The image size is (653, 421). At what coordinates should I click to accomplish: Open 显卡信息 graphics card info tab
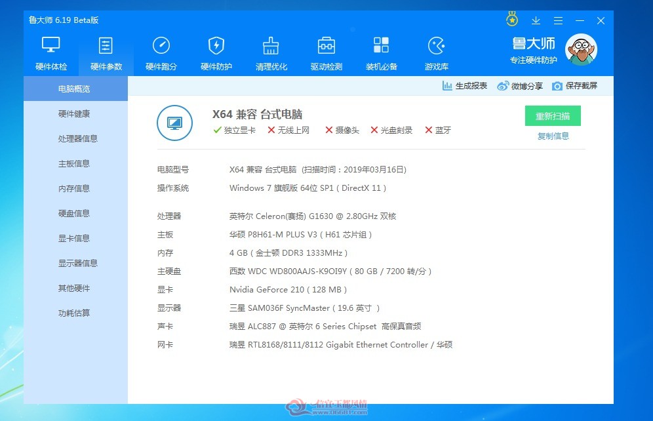(75, 238)
